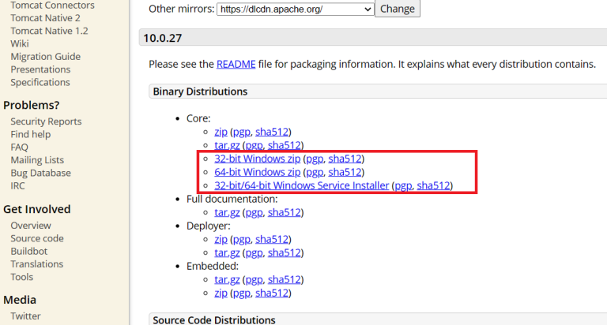
Task: Download the 64-bit Windows zip
Action: (x=258, y=172)
